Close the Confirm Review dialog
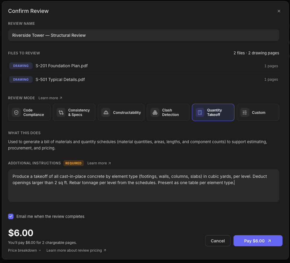Viewport: 290px width, 263px height. (279, 11)
